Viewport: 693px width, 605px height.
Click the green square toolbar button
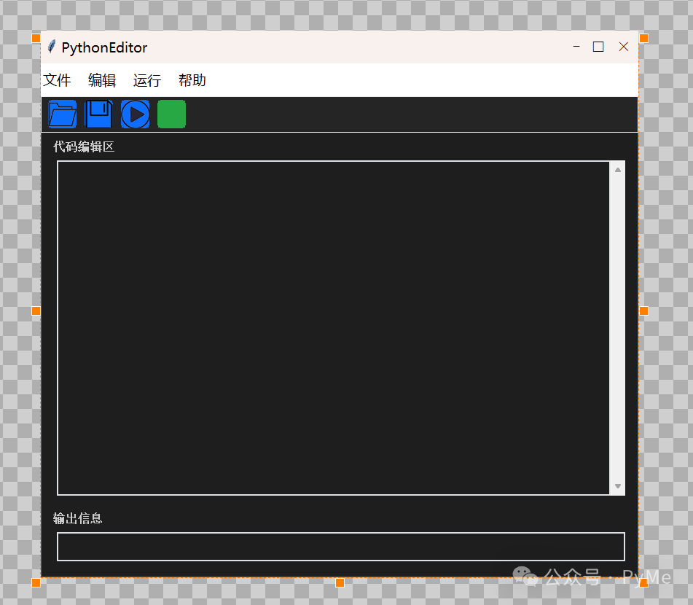click(171, 114)
